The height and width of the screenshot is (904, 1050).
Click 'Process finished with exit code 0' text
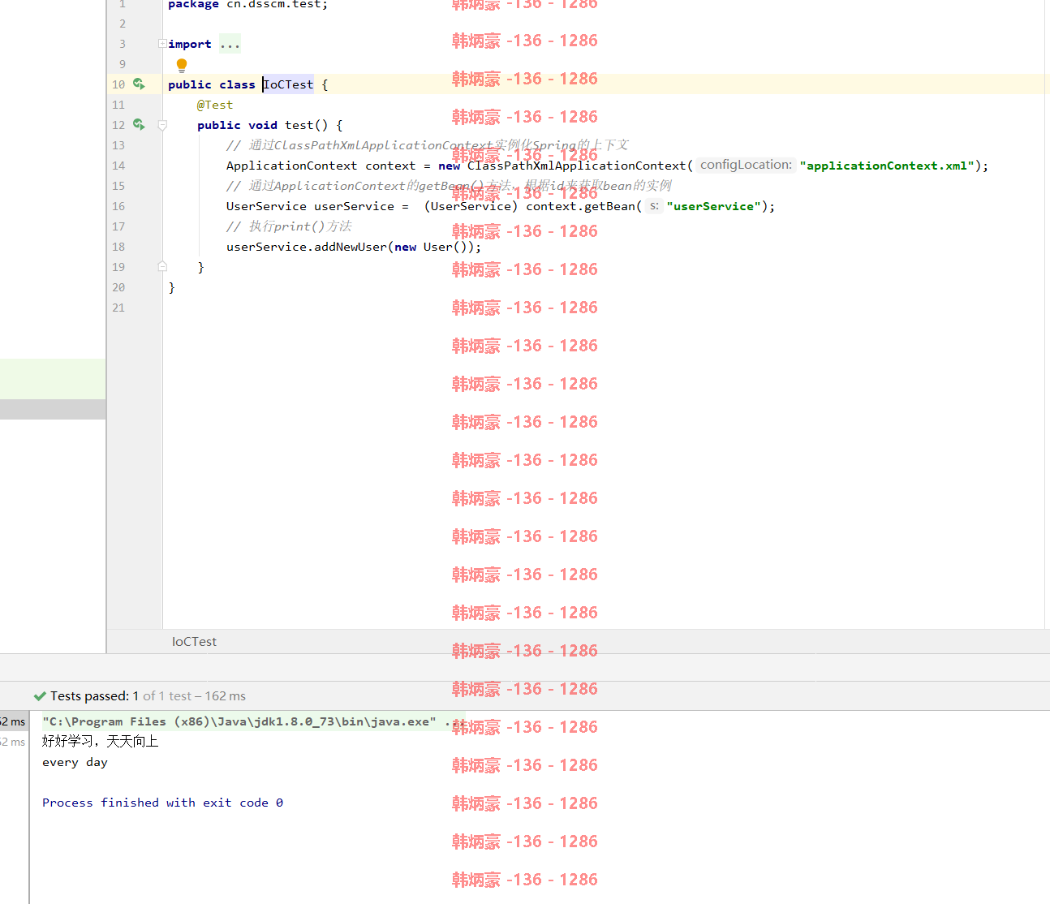(162, 803)
